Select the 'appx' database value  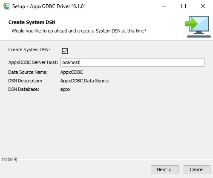[x=66, y=90]
